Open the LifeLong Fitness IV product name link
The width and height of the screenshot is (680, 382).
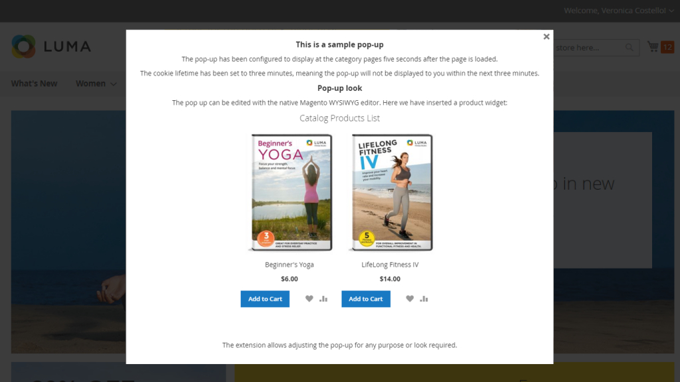[390, 265]
